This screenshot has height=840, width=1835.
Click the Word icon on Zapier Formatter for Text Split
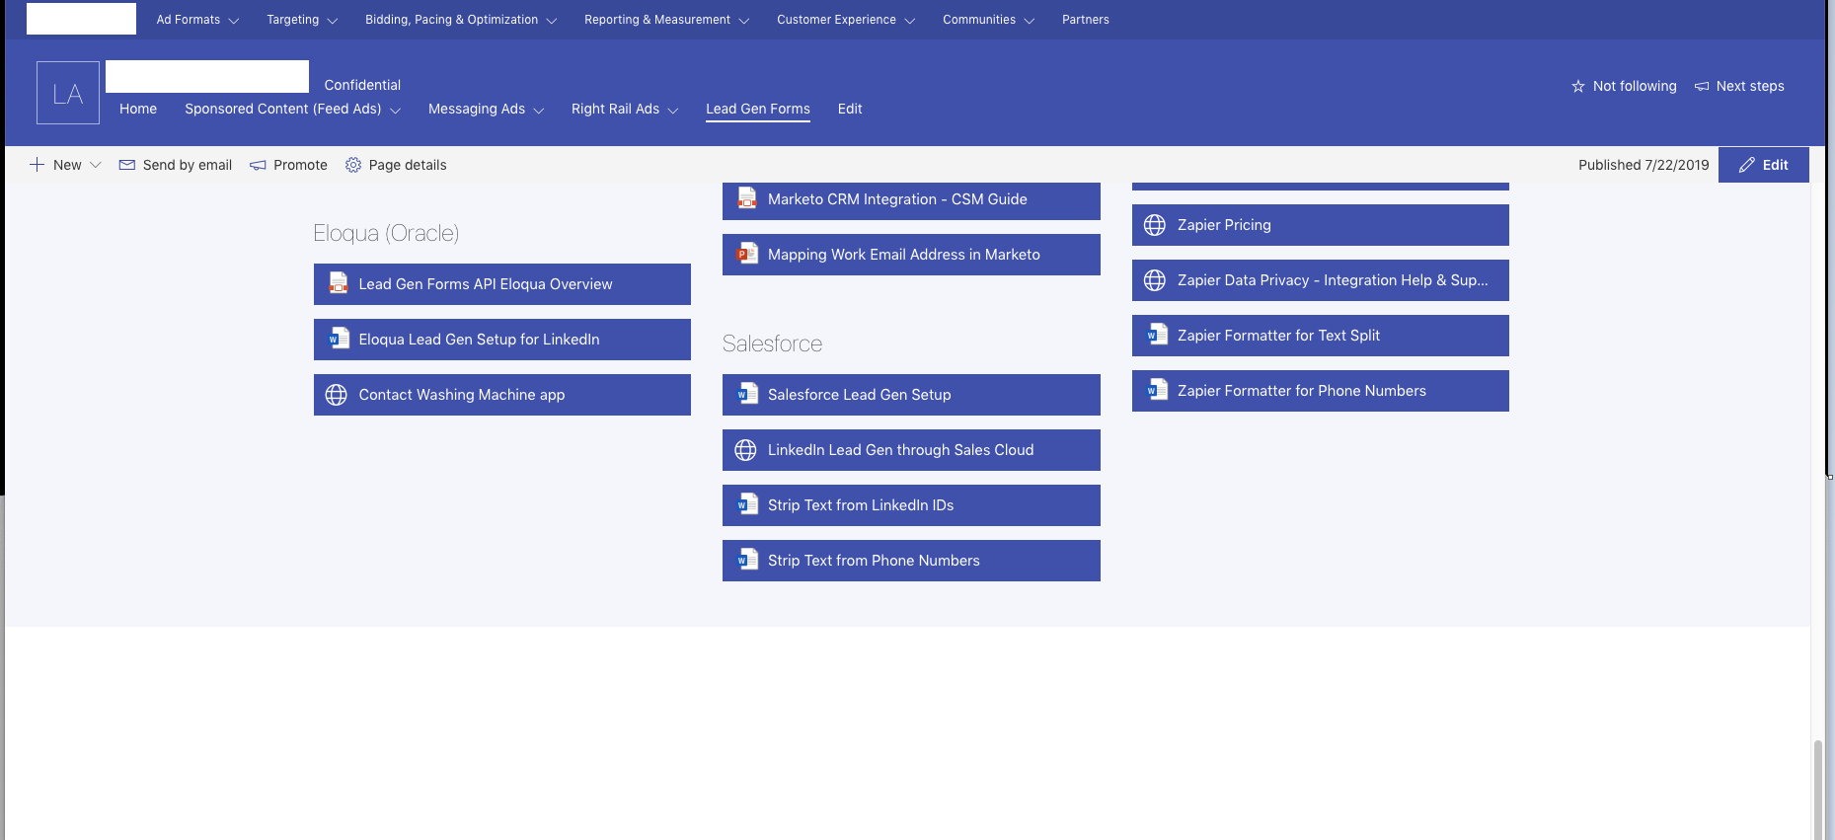click(1157, 335)
